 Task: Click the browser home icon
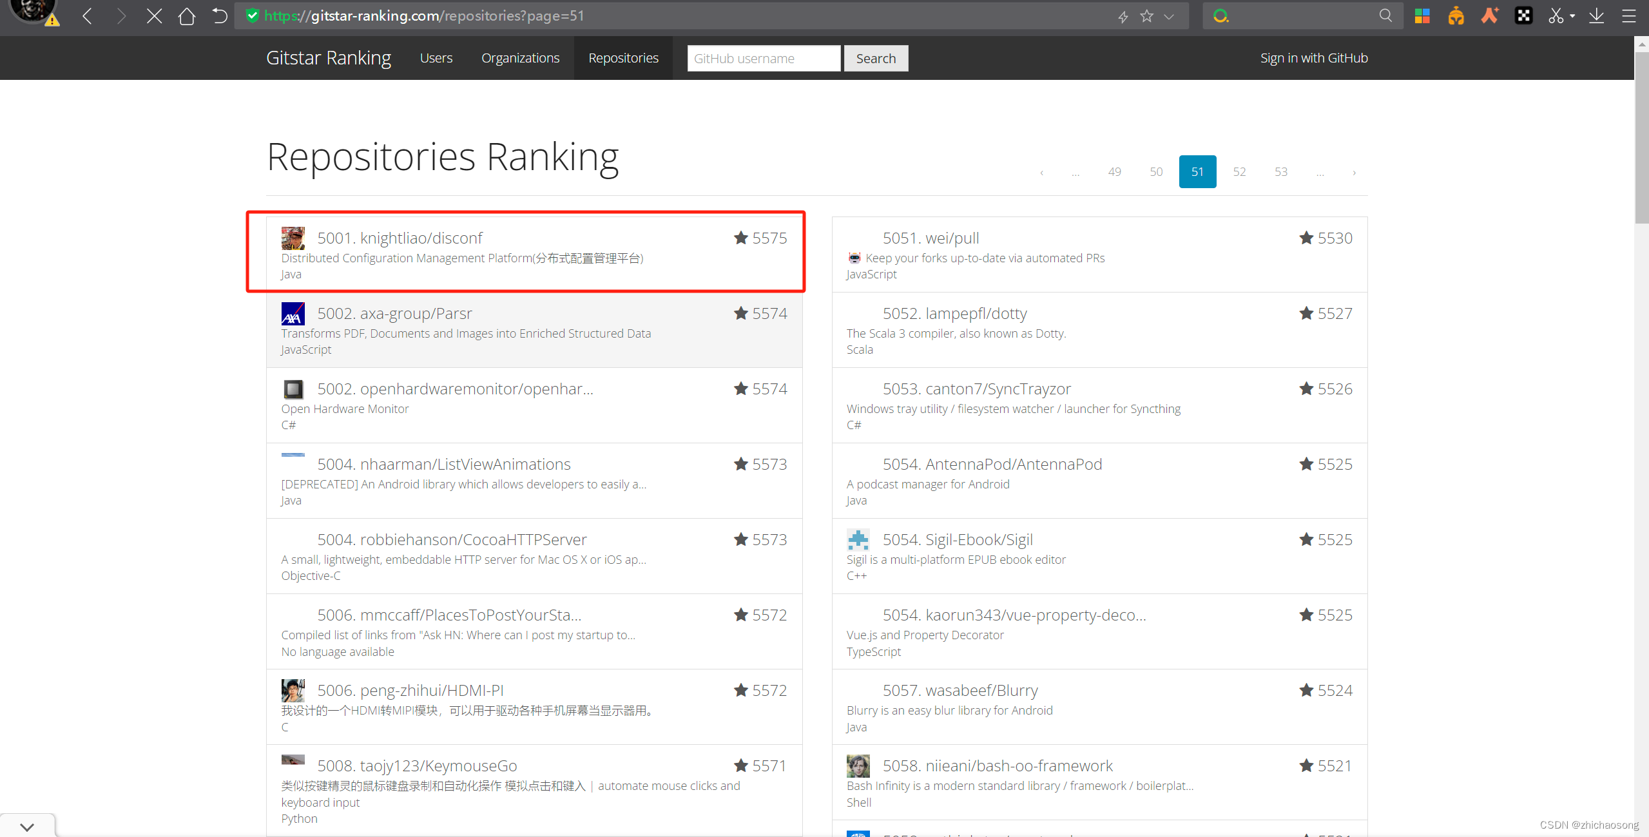click(187, 16)
